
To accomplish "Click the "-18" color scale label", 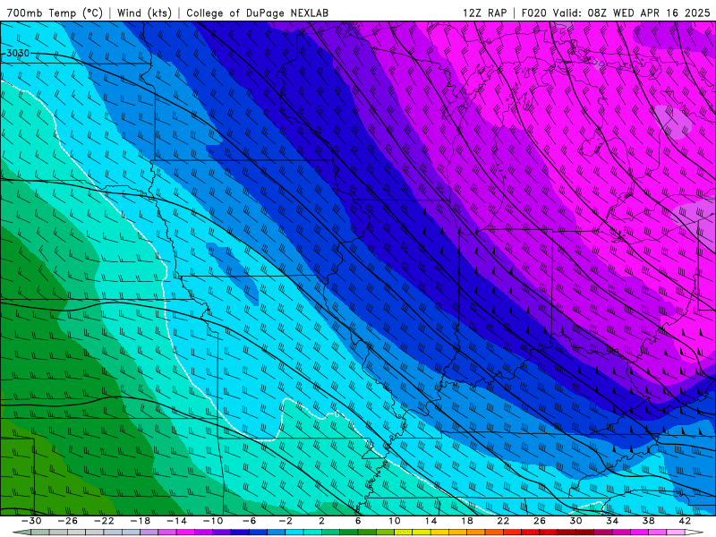I will point(141,521).
